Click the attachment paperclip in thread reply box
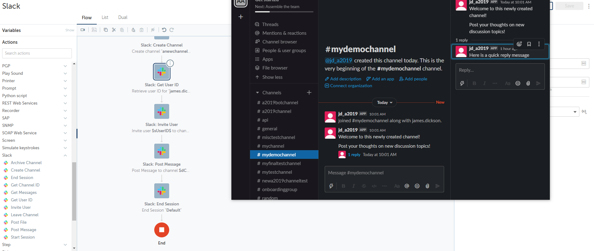Image resolution: width=594 pixels, height=251 pixels. [528, 83]
